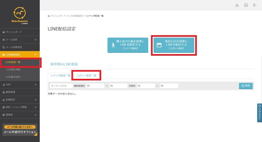The image size is (262, 142).
Task: Collapse the LINE配信設定 sidebar section
Action: click(x=20, y=55)
